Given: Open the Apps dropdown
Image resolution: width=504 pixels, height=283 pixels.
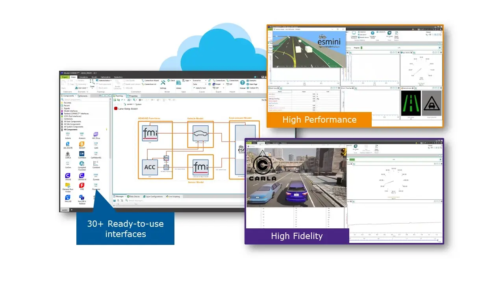Looking at the screenshot, I should pyautogui.click(x=187, y=81).
